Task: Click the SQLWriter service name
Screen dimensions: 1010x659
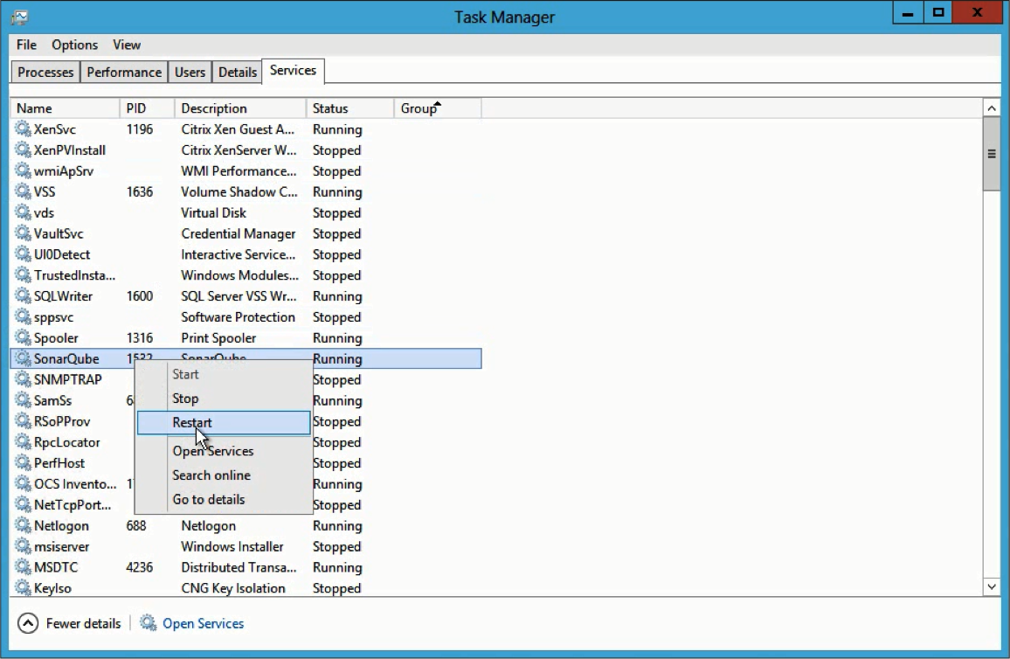Action: (x=63, y=295)
